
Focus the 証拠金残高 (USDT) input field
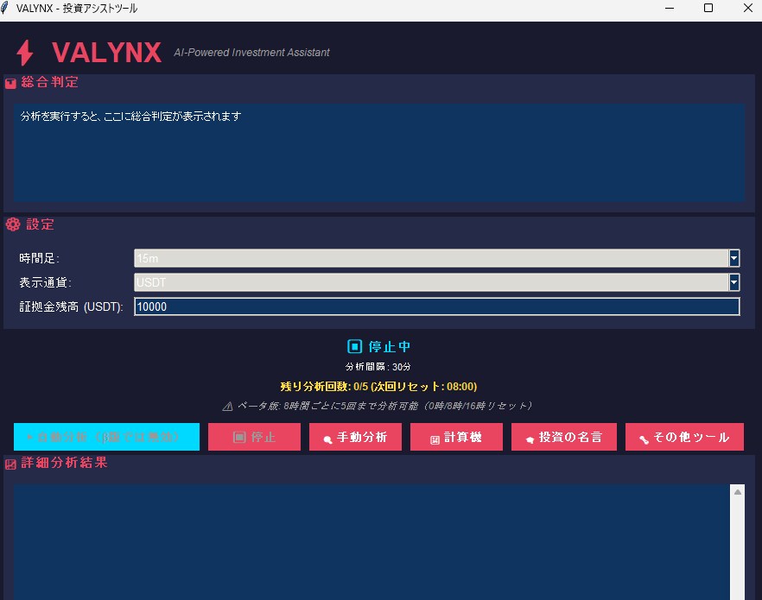click(436, 306)
